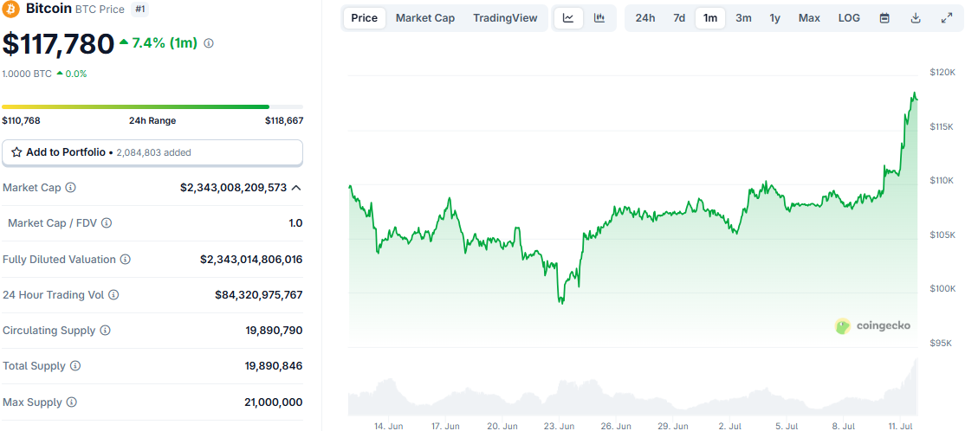Click the Bitcoin logo icon
This screenshot has height=431, width=965.
(10, 10)
